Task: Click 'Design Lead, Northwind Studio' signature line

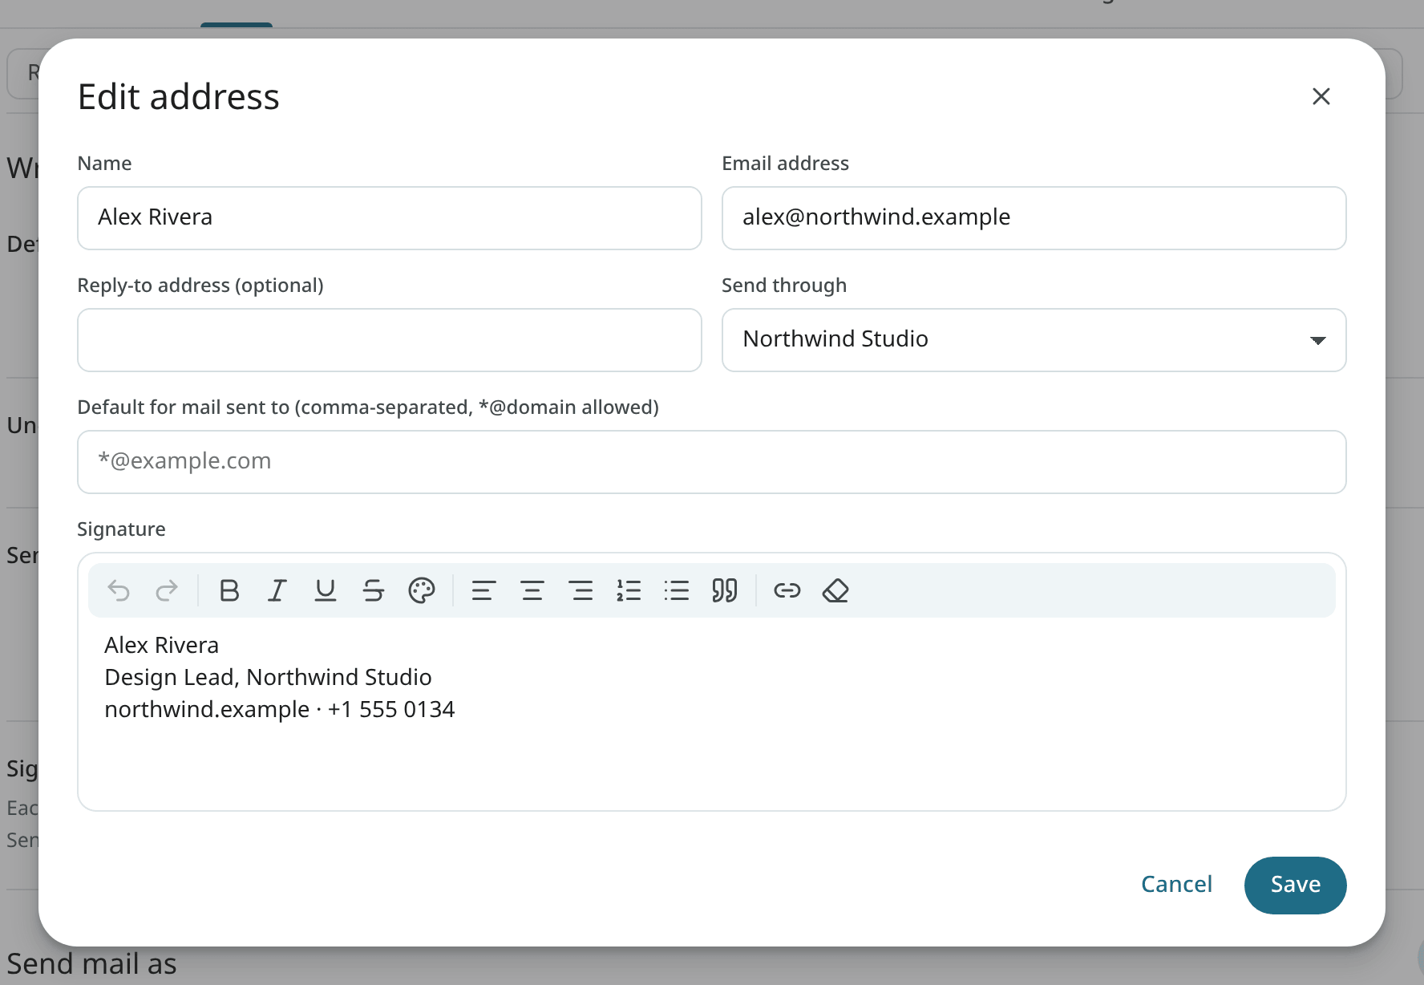Action: pyautogui.click(x=268, y=677)
